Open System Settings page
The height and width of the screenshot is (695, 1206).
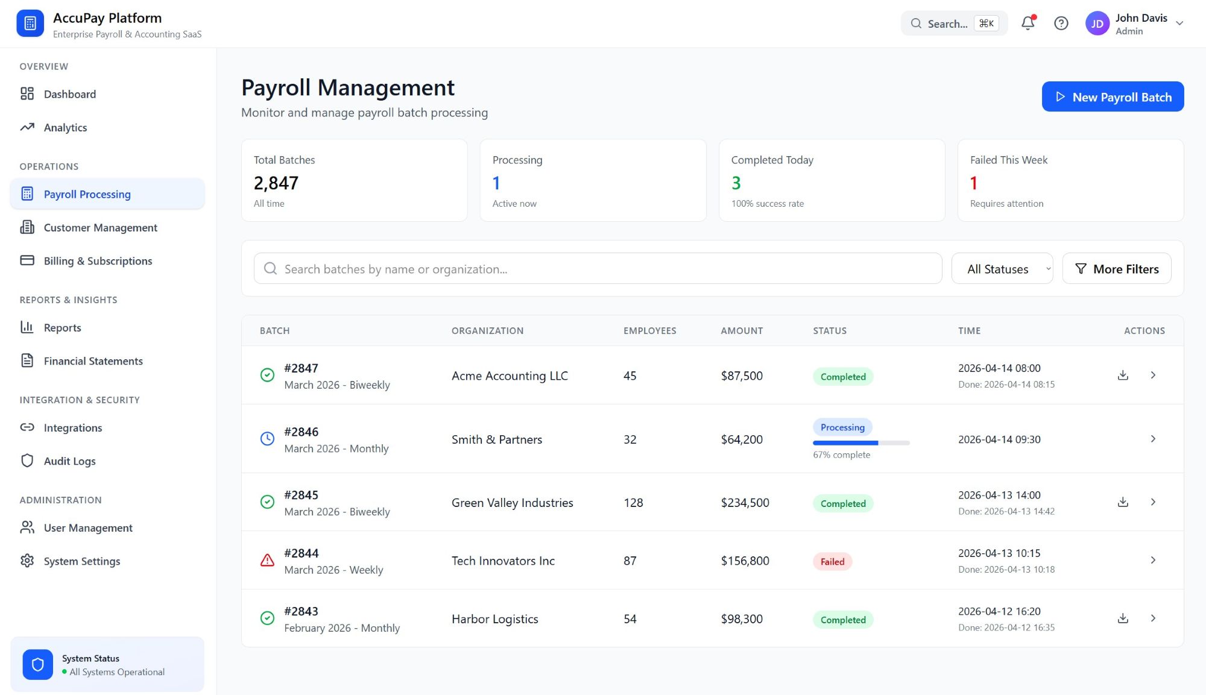click(x=107, y=561)
